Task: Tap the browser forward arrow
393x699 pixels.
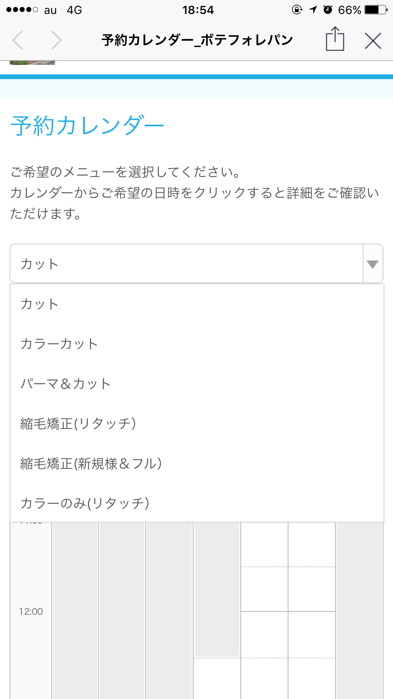Action: 56,40
